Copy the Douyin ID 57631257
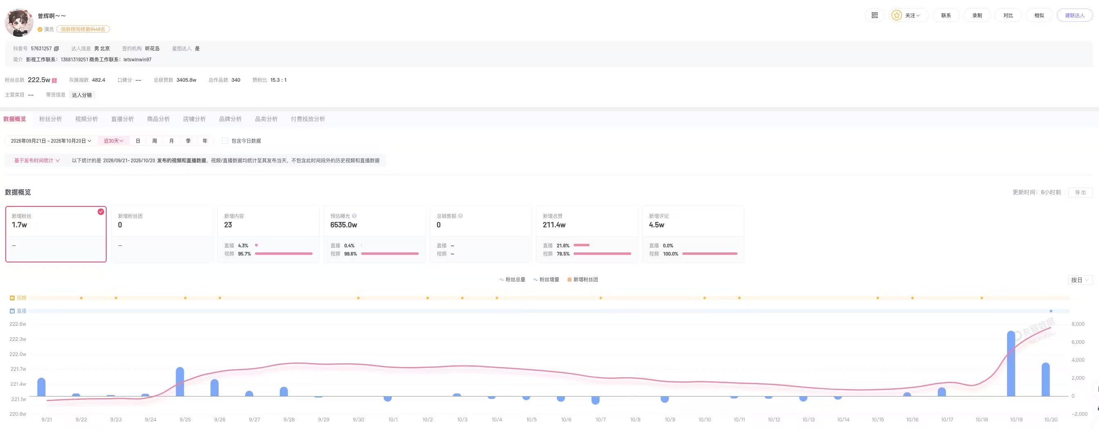Viewport: 1099px width, 430px height. [56, 49]
